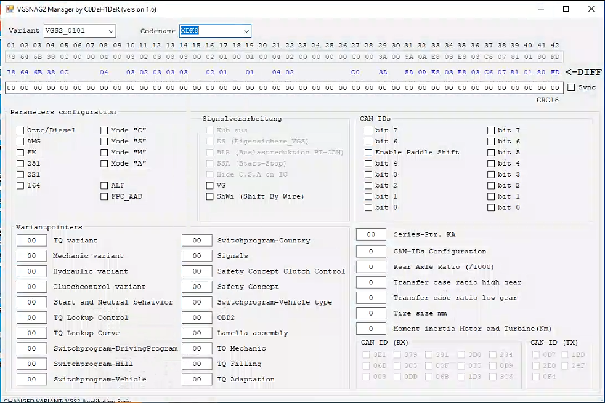Enable the Sync checkbox
The width and height of the screenshot is (605, 403).
571,87
